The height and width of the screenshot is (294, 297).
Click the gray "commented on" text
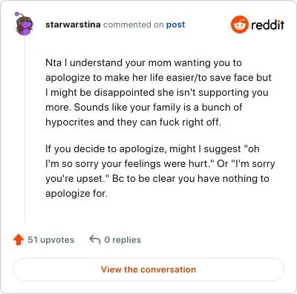[x=134, y=24]
